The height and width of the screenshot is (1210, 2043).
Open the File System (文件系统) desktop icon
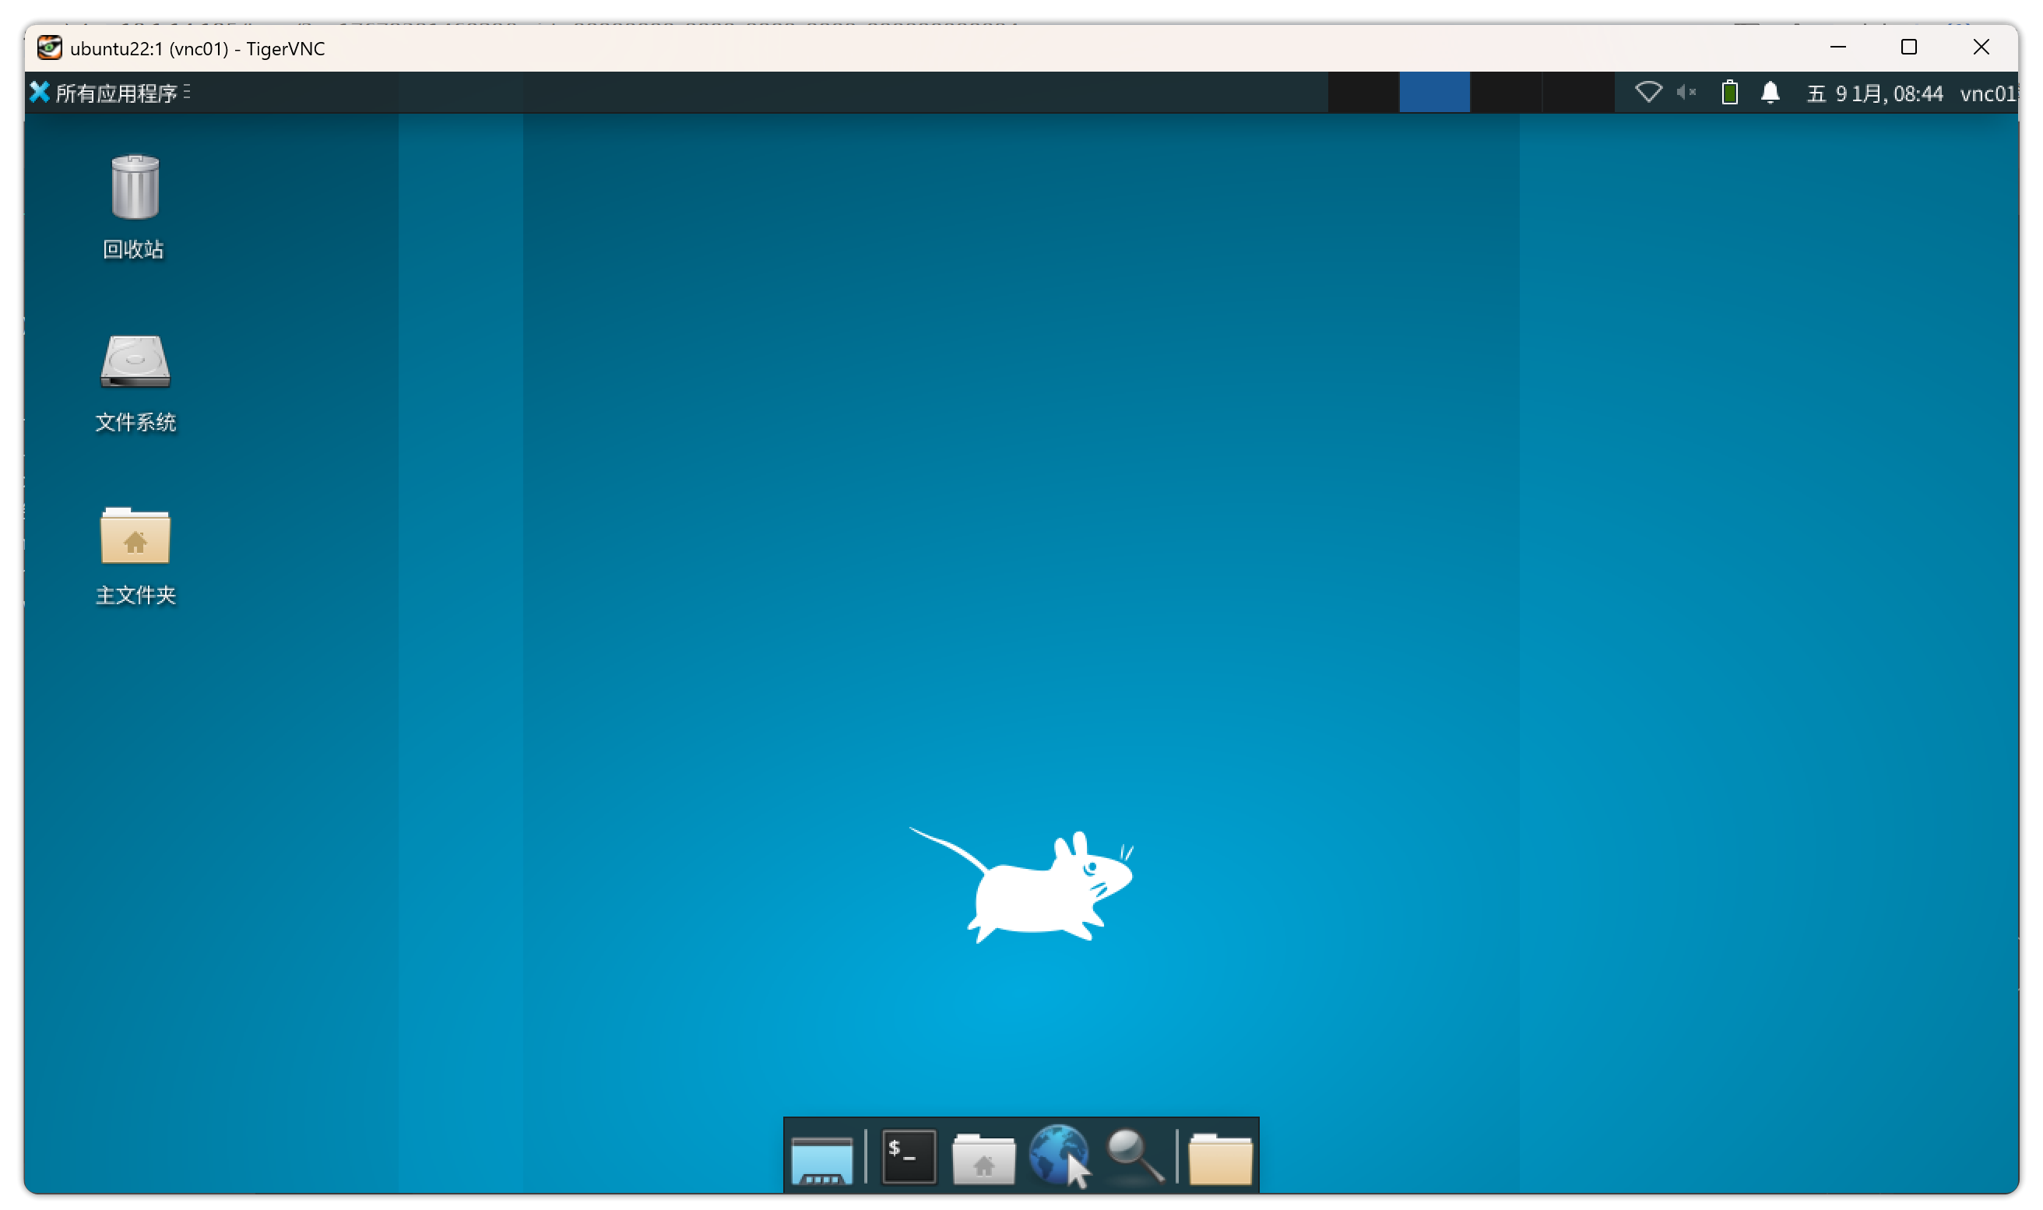135,363
